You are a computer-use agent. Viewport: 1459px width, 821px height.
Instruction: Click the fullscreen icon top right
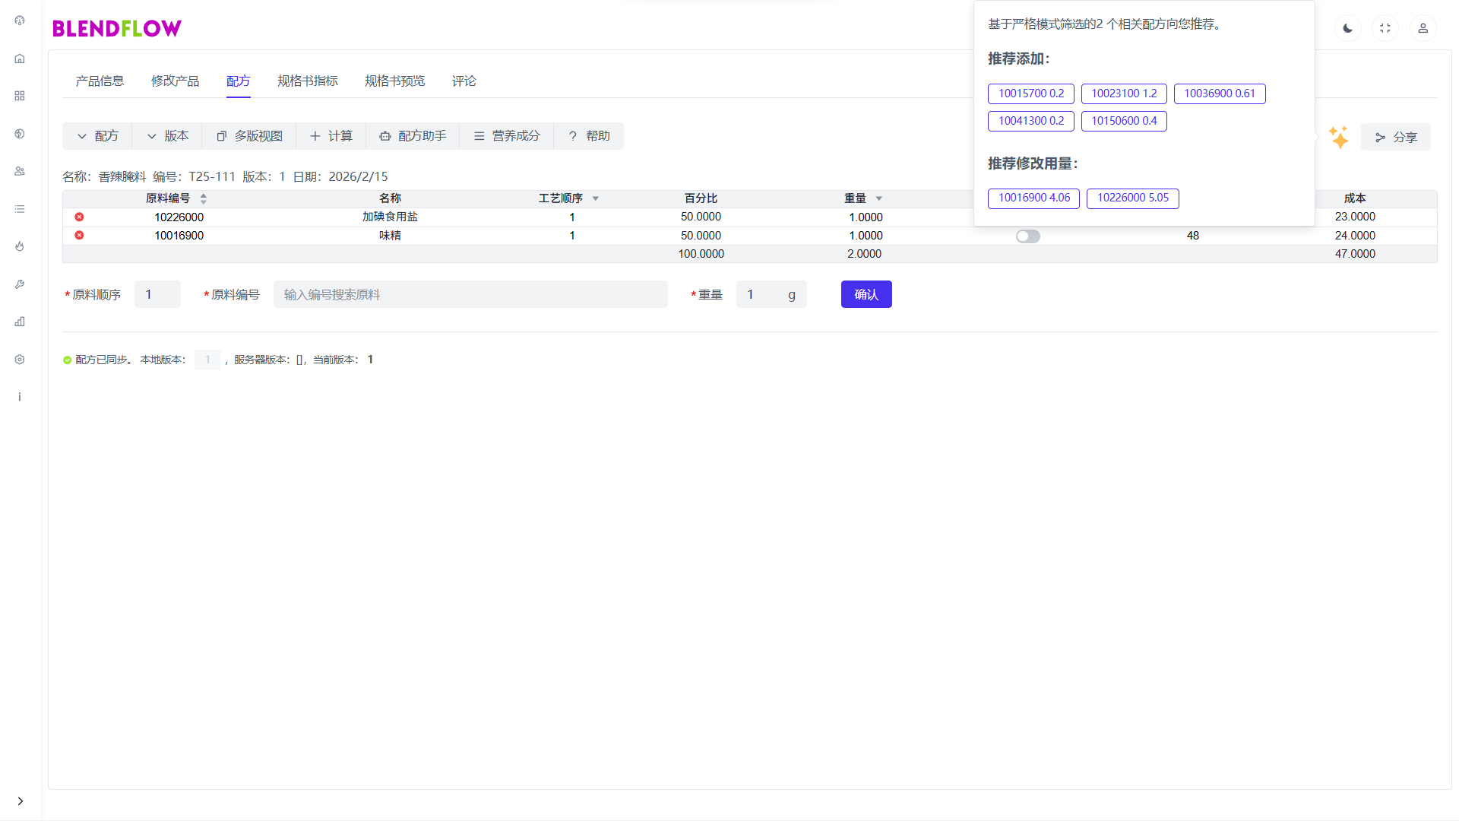coord(1385,28)
